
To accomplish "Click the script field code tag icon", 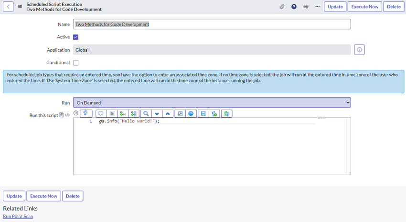I will coord(67,115).
